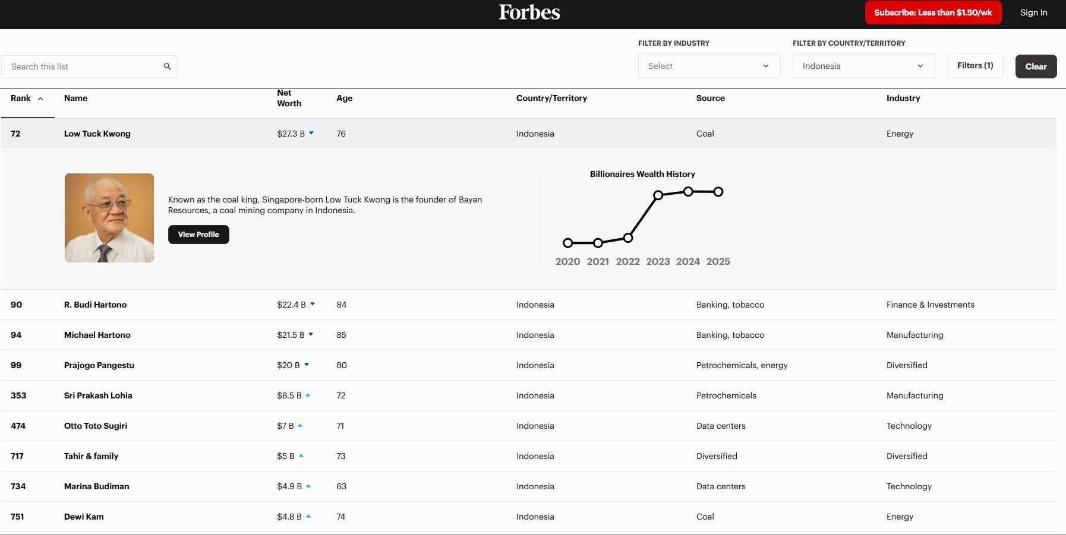1066x535 pixels.
Task: Collapse the Low Tuck Kwong row
Action: click(97, 134)
